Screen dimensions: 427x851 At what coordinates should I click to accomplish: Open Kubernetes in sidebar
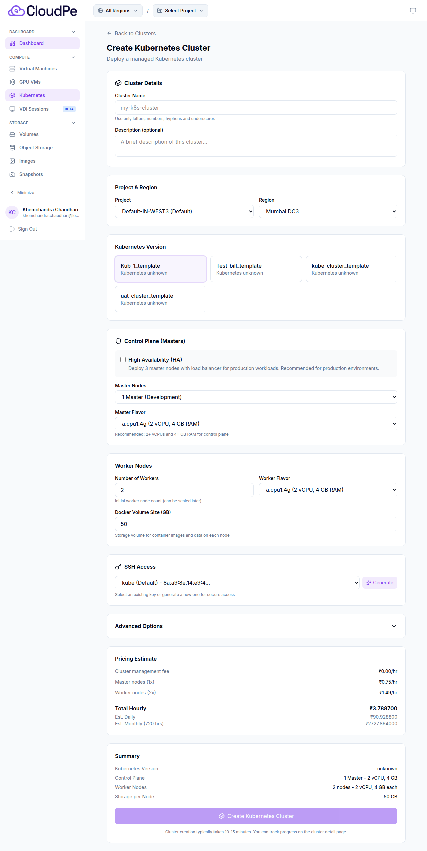point(42,95)
